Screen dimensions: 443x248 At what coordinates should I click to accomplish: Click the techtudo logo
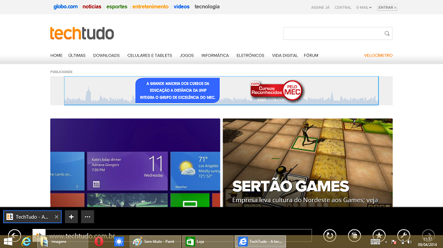point(82,33)
